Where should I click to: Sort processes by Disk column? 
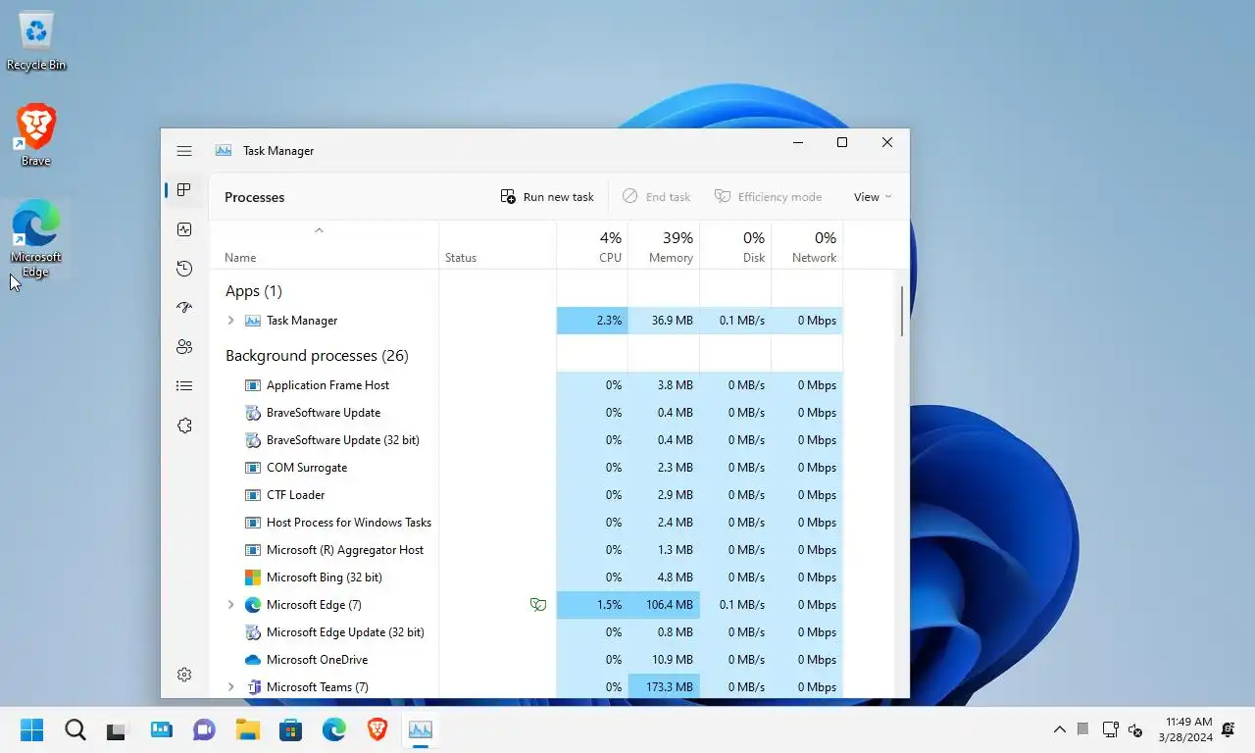coord(735,245)
